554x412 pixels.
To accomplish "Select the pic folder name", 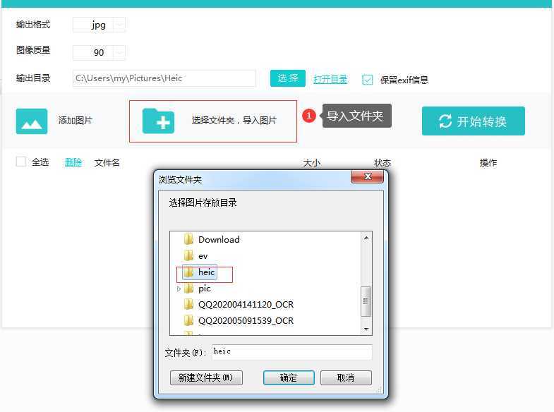I will coord(204,289).
